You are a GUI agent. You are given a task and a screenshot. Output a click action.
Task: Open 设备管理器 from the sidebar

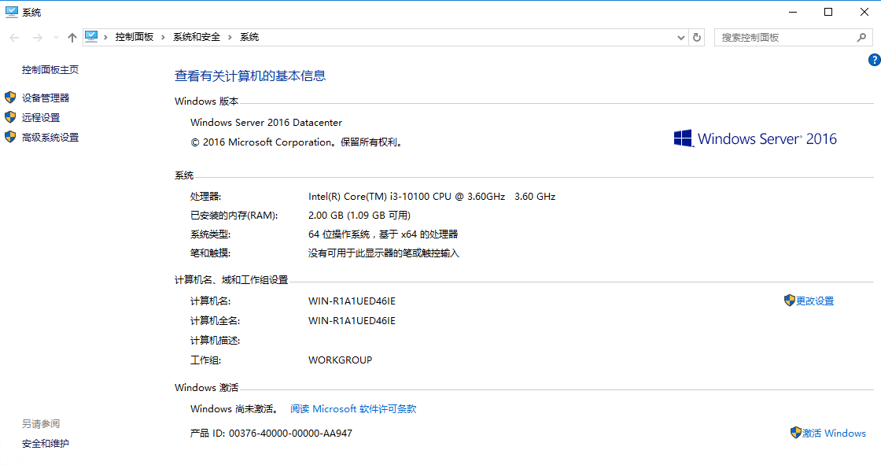point(46,98)
